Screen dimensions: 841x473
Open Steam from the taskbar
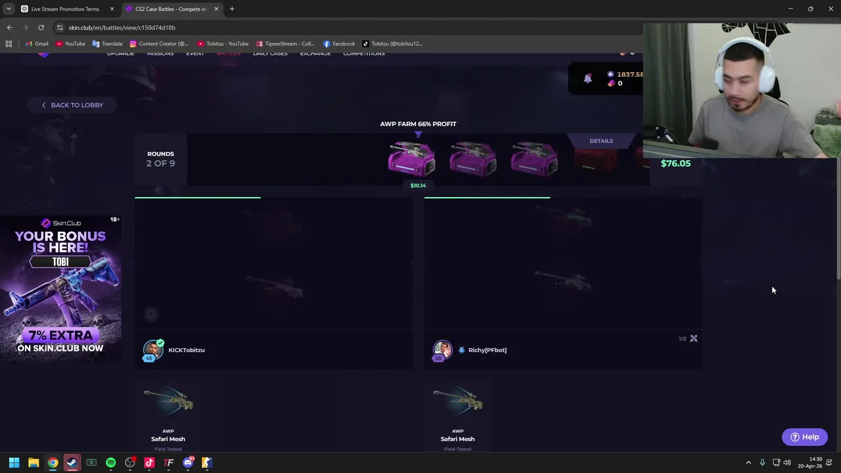point(72,462)
